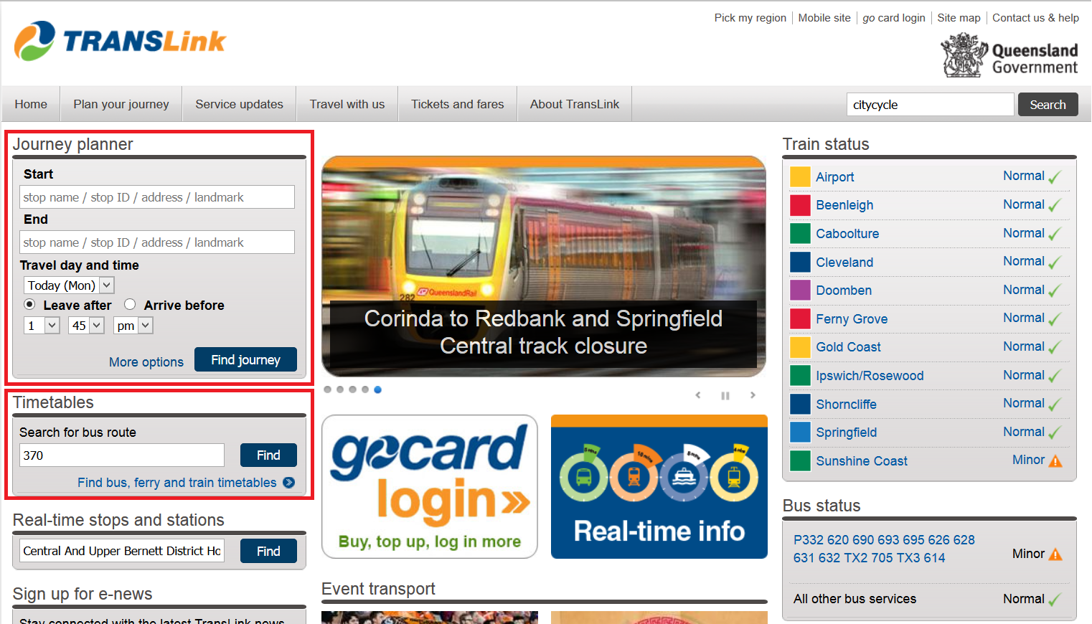This screenshot has height=624, width=1092.
Task: Open About TransLink menu
Action: click(575, 104)
